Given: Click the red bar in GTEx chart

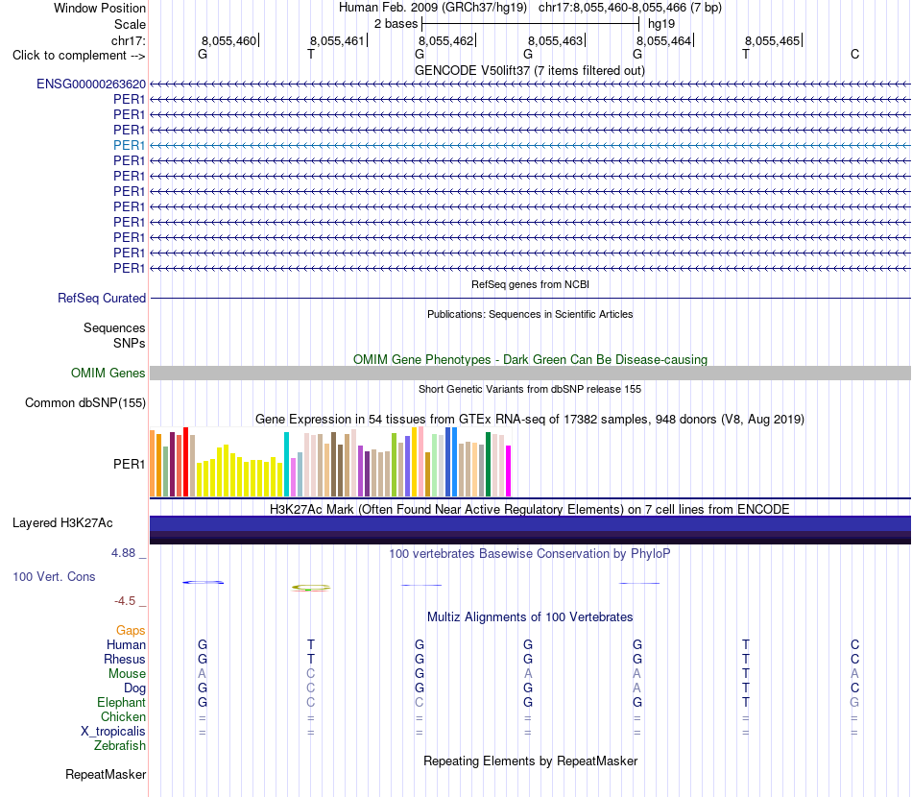Looking at the screenshot, I should [185, 462].
